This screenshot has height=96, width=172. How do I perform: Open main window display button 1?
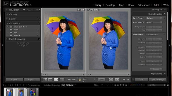(5, 85)
